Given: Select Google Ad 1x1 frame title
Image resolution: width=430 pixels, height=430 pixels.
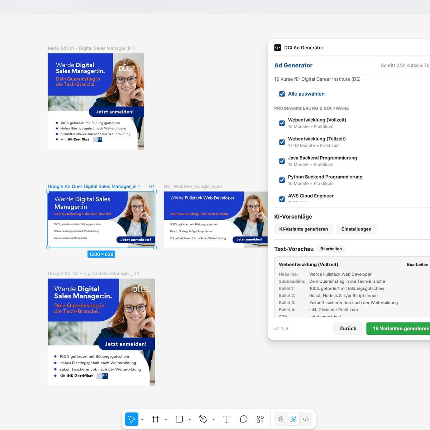Looking at the screenshot, I should coord(94,274).
